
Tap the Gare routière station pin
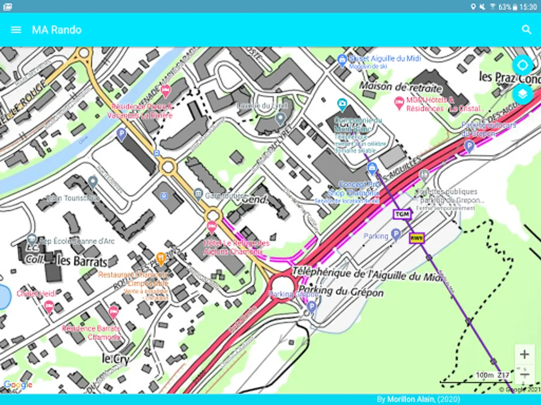pyautogui.click(x=198, y=194)
